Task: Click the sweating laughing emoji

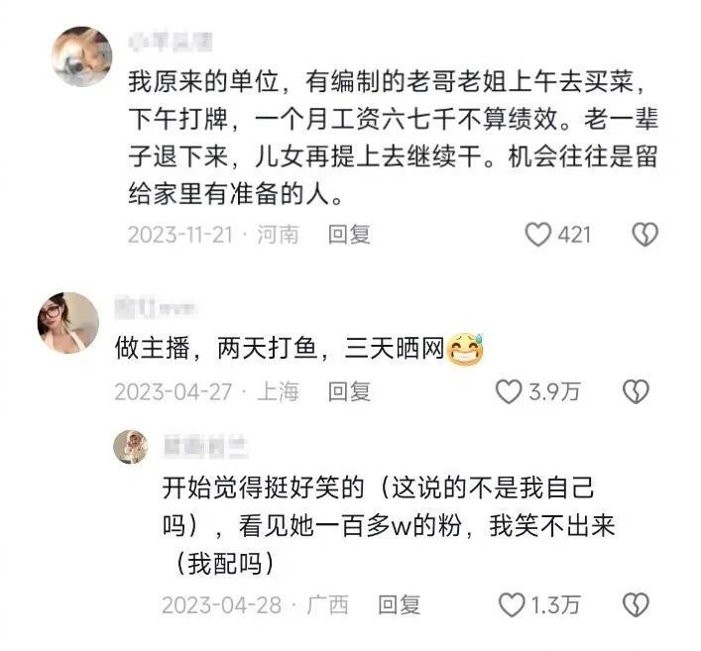Action: (x=465, y=349)
